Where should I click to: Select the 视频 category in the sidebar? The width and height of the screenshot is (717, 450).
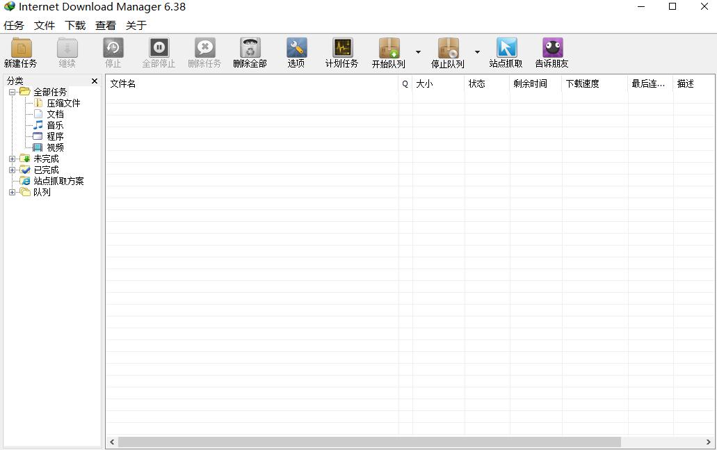click(x=54, y=147)
